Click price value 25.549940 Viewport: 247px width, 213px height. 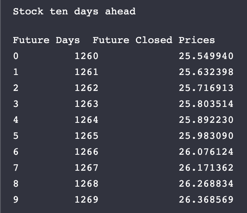pos(206,56)
